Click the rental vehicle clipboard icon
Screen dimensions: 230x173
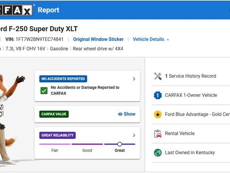click(158, 134)
